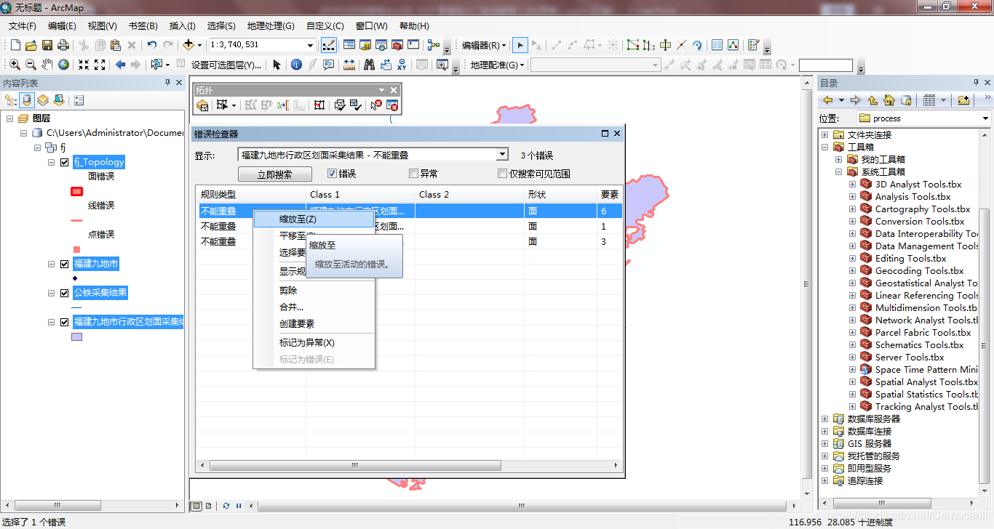Toggle visibility of 福建九地市行政区划面采集结果 layer
Image resolution: width=994 pixels, height=529 pixels.
(x=65, y=322)
